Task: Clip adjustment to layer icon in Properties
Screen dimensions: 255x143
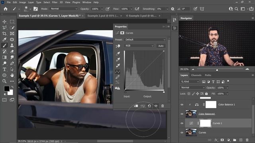Action: point(136,106)
